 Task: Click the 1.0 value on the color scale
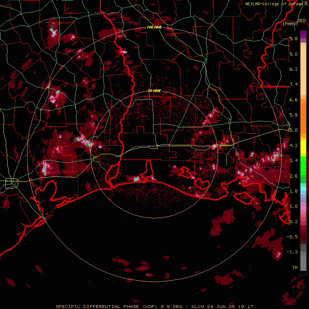tap(294, 206)
